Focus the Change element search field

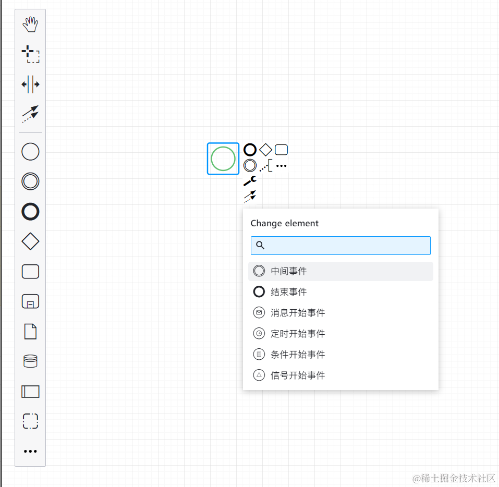[340, 246]
